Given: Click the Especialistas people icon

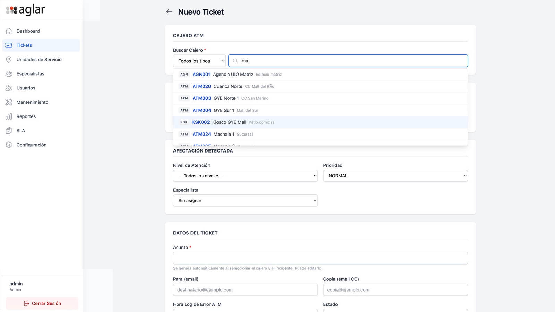Looking at the screenshot, I should (9, 74).
